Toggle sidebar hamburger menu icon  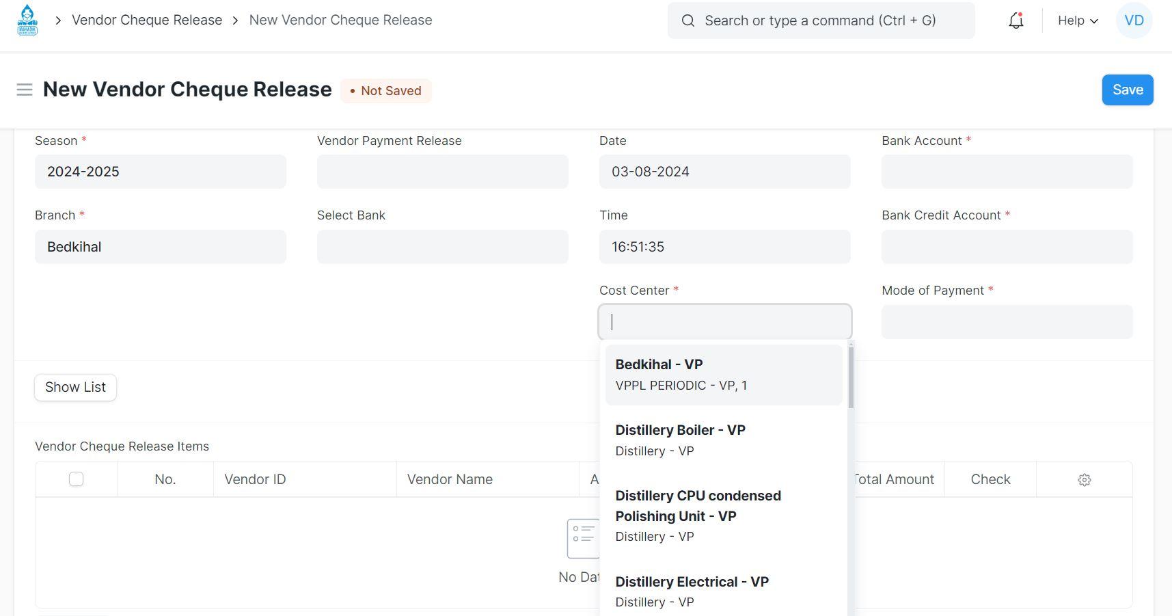click(25, 90)
